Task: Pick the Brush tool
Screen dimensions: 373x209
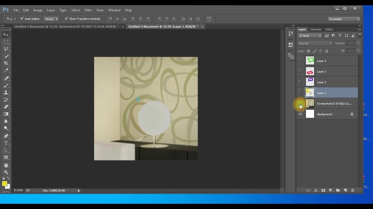Action: (x=6, y=85)
